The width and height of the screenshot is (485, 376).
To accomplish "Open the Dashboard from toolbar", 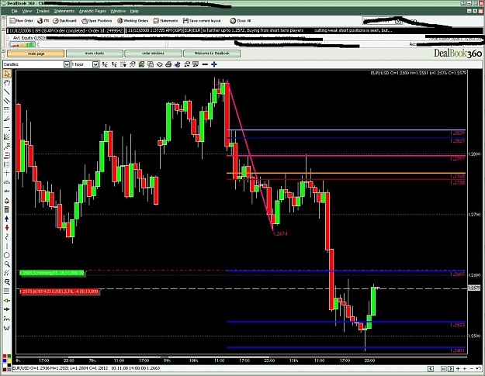I will (64, 21).
